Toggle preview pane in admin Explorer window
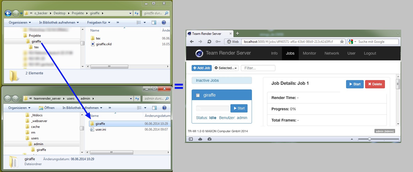 pyautogui.click(x=154, y=108)
